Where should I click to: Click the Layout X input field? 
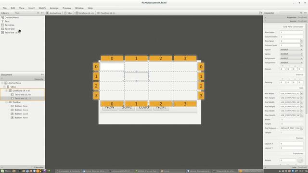291,144
